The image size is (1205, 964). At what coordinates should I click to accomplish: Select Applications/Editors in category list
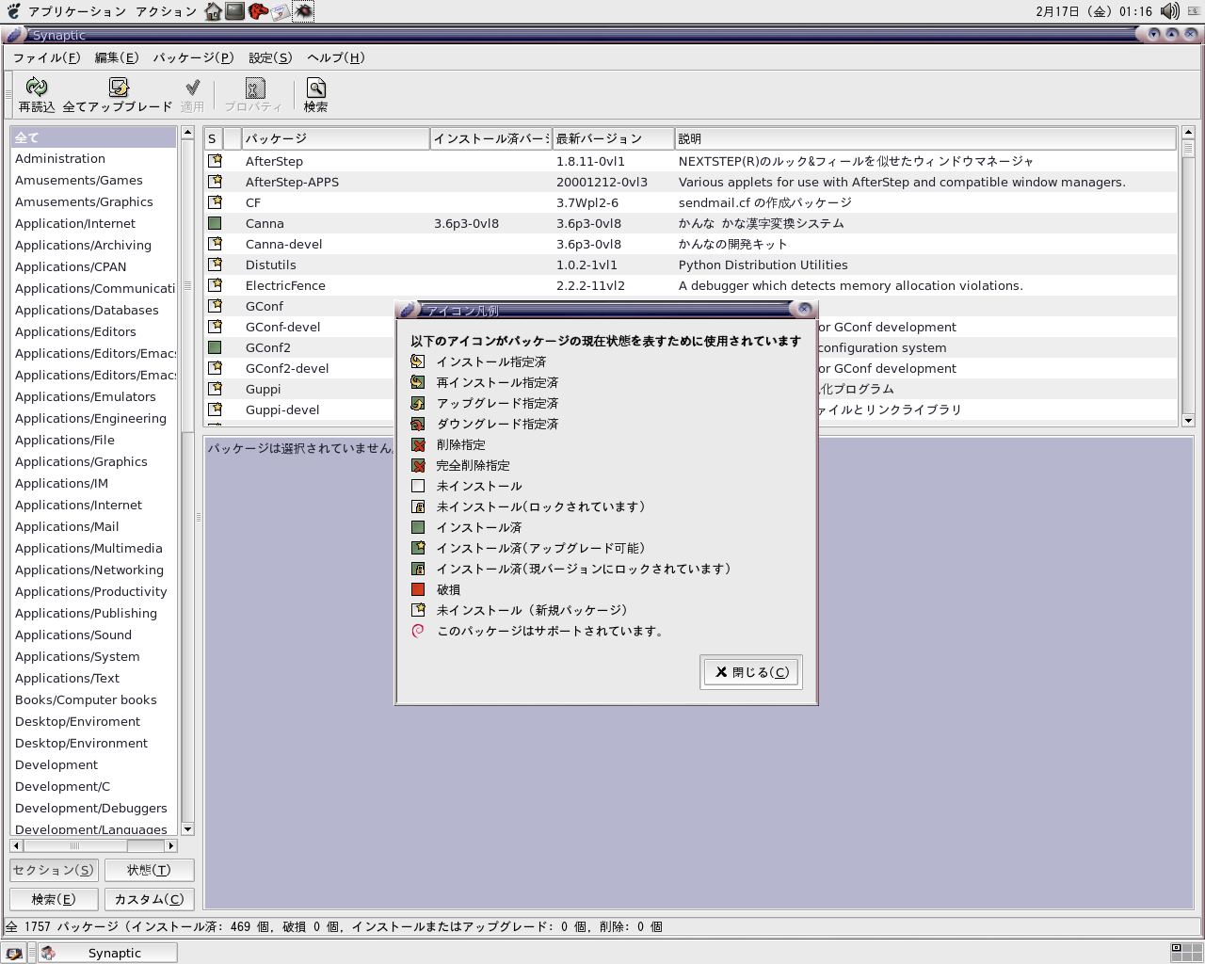pyautogui.click(x=75, y=331)
